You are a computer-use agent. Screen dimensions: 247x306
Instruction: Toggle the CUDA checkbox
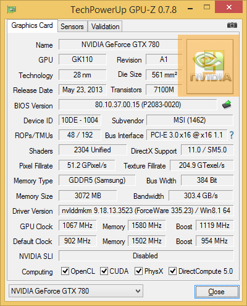[x=104, y=271]
